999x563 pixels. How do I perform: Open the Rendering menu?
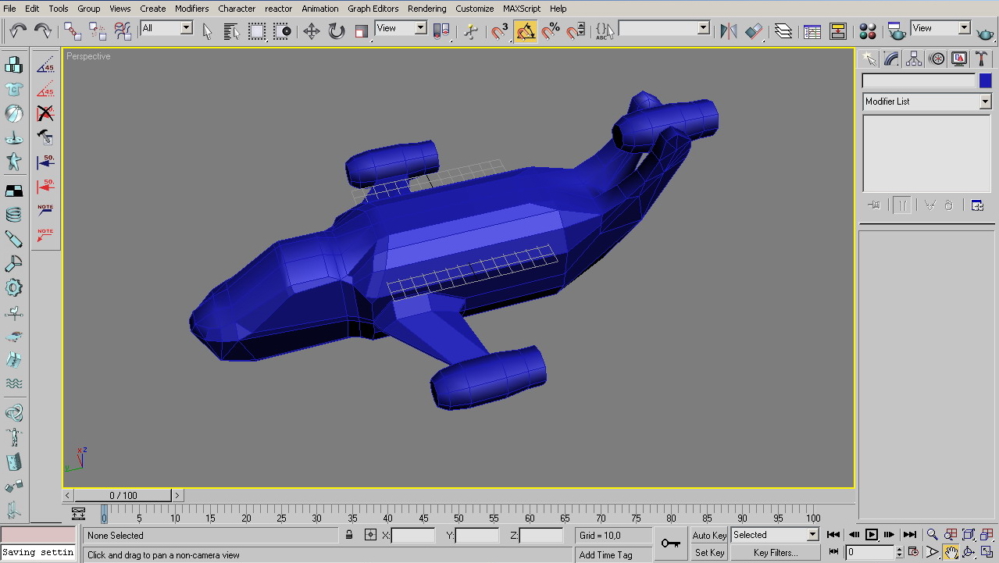[x=427, y=9]
